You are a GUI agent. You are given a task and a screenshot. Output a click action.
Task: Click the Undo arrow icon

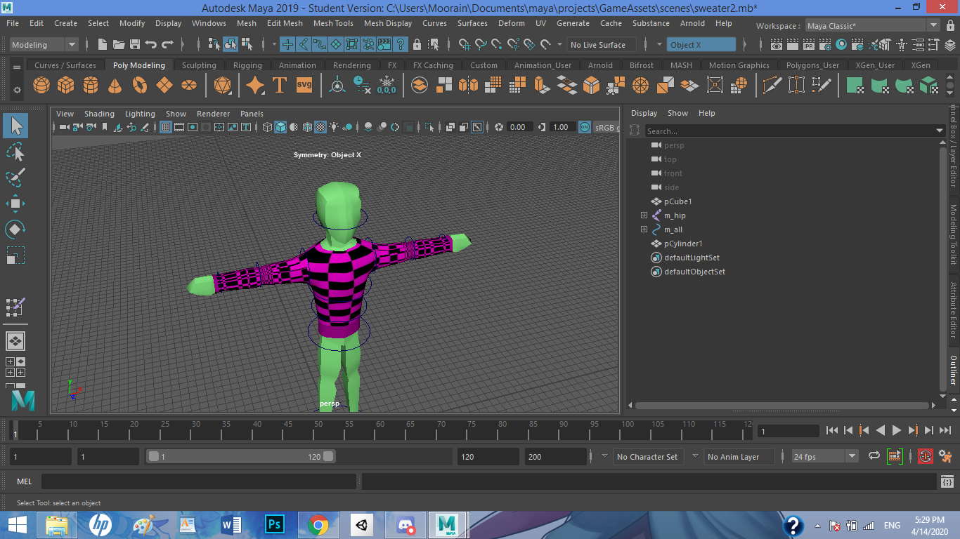click(x=150, y=44)
